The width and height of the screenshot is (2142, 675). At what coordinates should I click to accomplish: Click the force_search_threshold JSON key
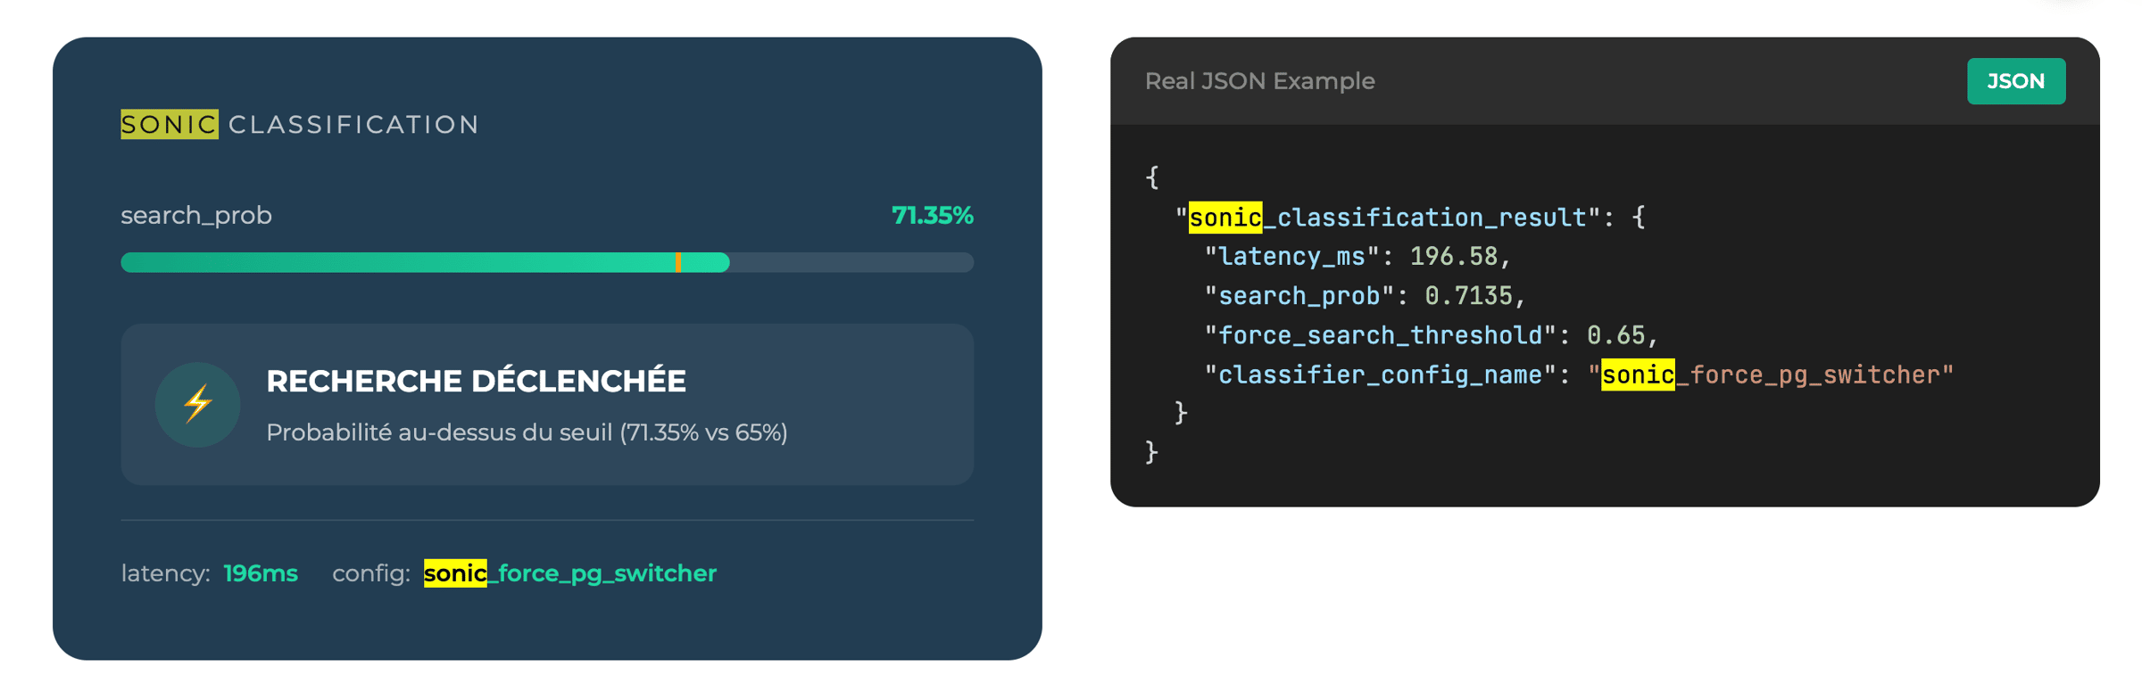(x=1380, y=335)
